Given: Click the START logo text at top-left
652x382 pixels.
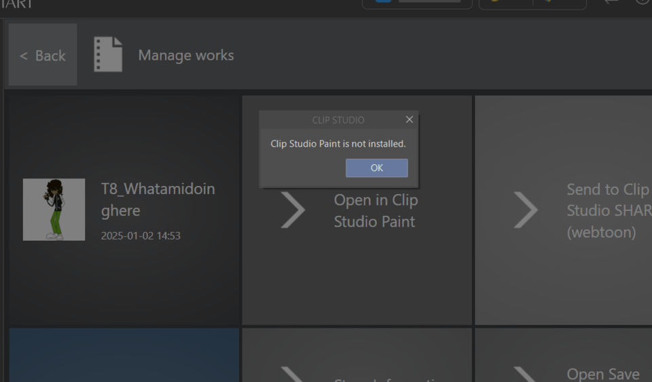Looking at the screenshot, I should point(16,3).
